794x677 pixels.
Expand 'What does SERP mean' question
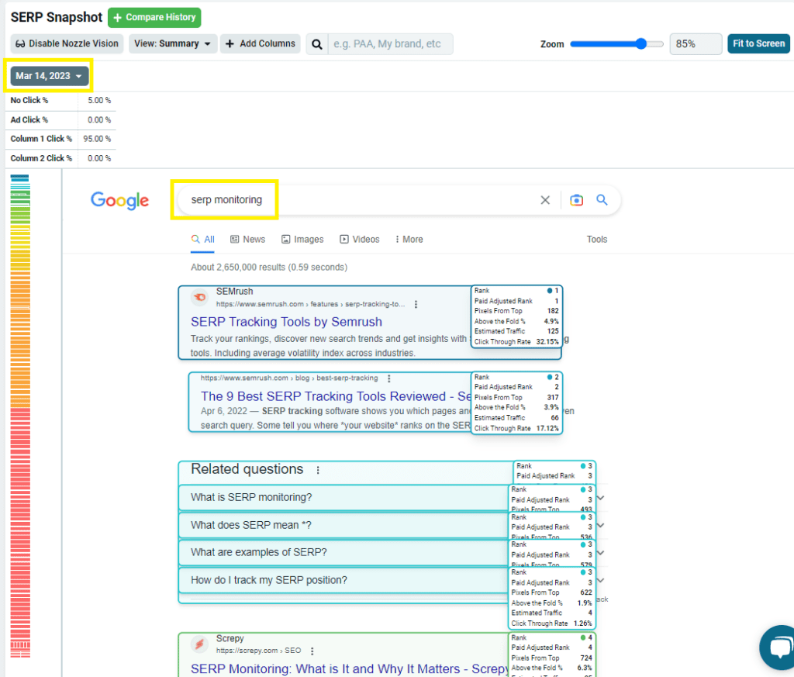[601, 525]
